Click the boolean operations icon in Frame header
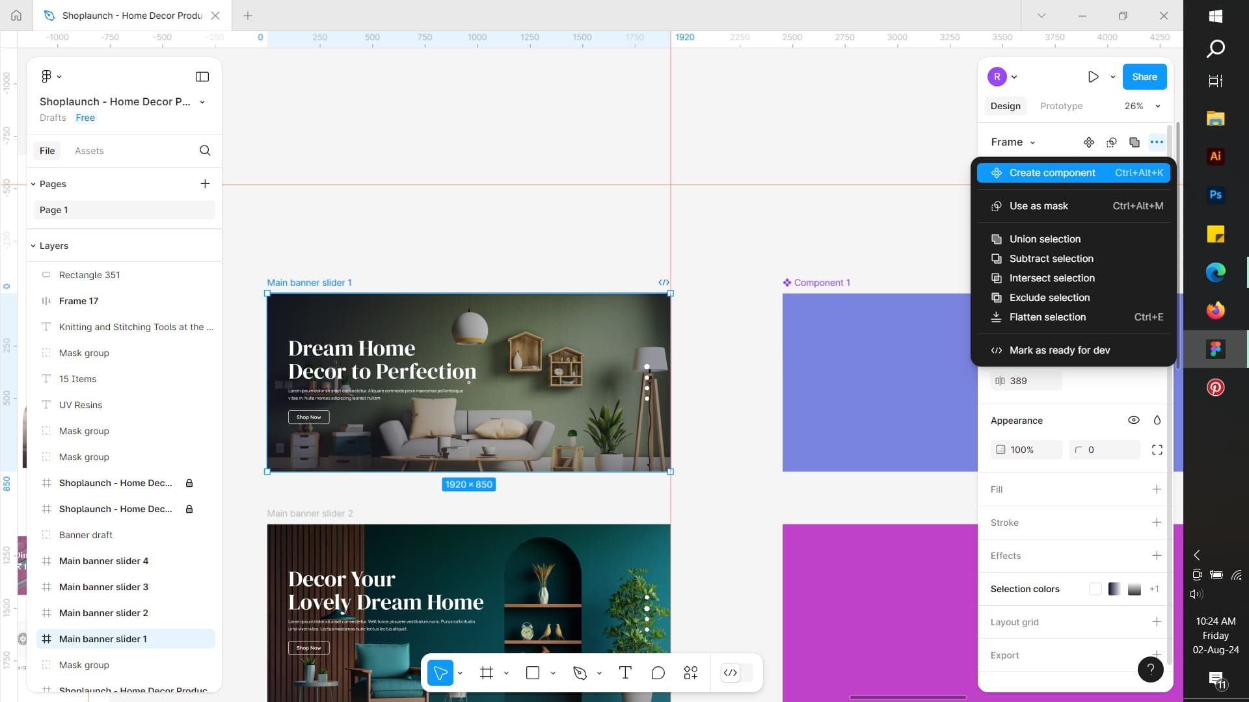This screenshot has width=1249, height=702. click(x=1135, y=142)
